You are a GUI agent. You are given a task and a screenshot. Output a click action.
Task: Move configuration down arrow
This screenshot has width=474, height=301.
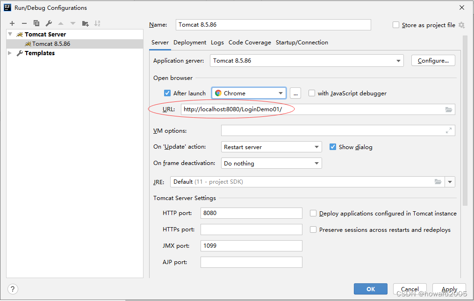[x=73, y=23]
